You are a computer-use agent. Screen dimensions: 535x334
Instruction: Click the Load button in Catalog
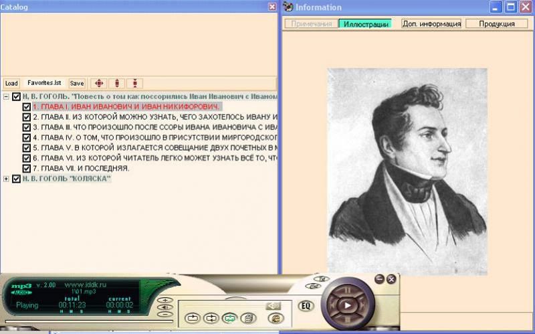click(11, 83)
